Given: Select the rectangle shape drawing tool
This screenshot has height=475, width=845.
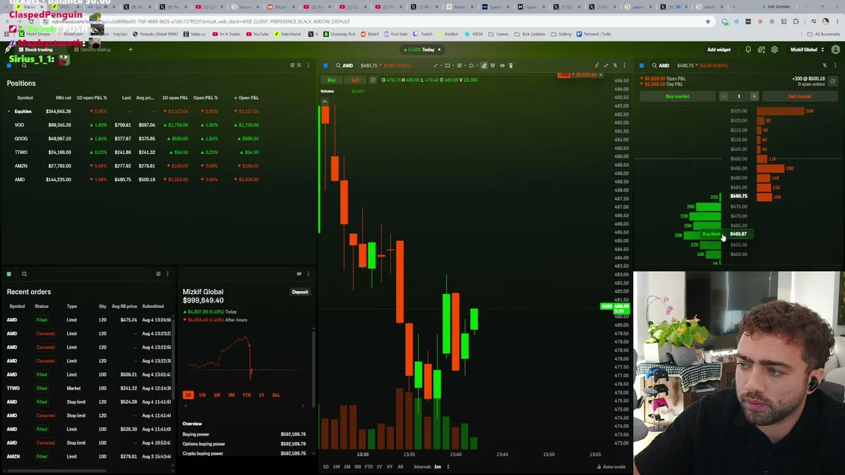Looking at the screenshot, I should [x=447, y=65].
